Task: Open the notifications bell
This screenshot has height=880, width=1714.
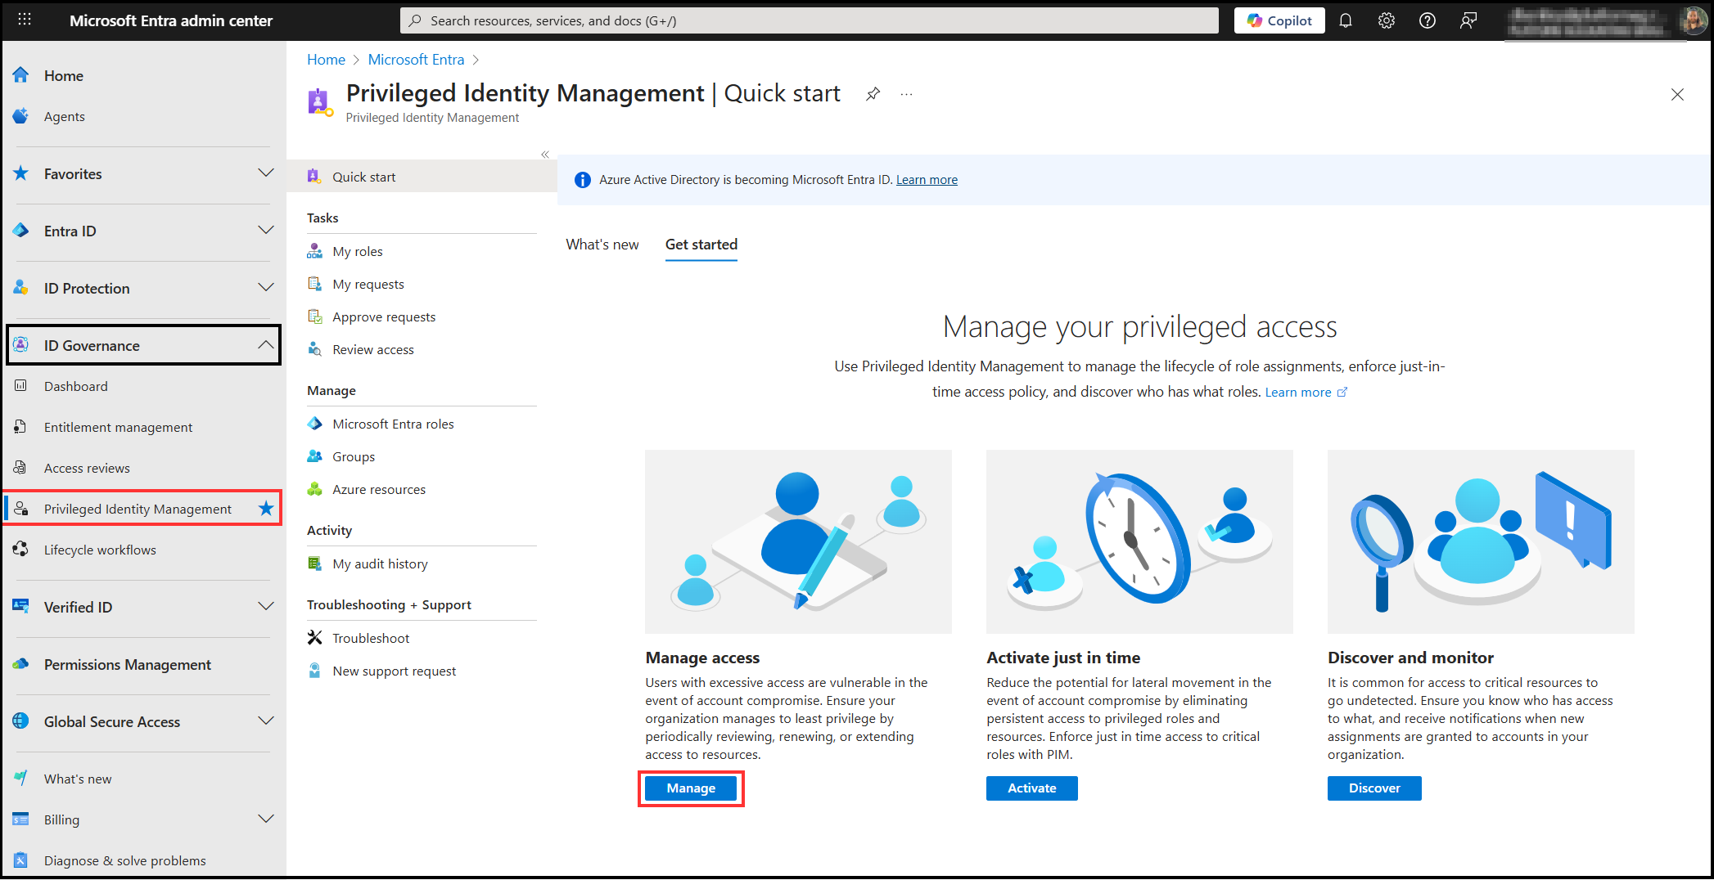Action: [1346, 20]
